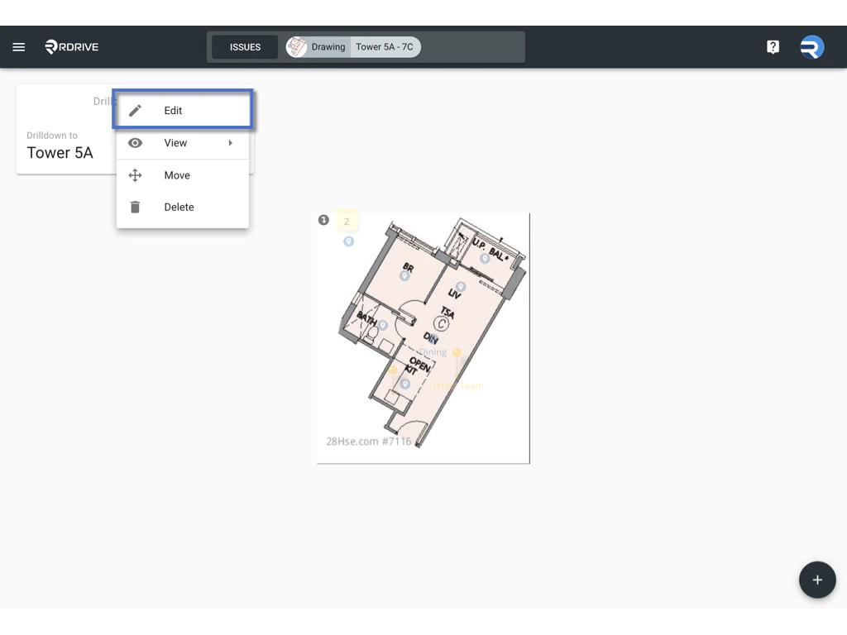Select the pin marker in the LIV area
This screenshot has height=635, width=847.
[x=460, y=288]
